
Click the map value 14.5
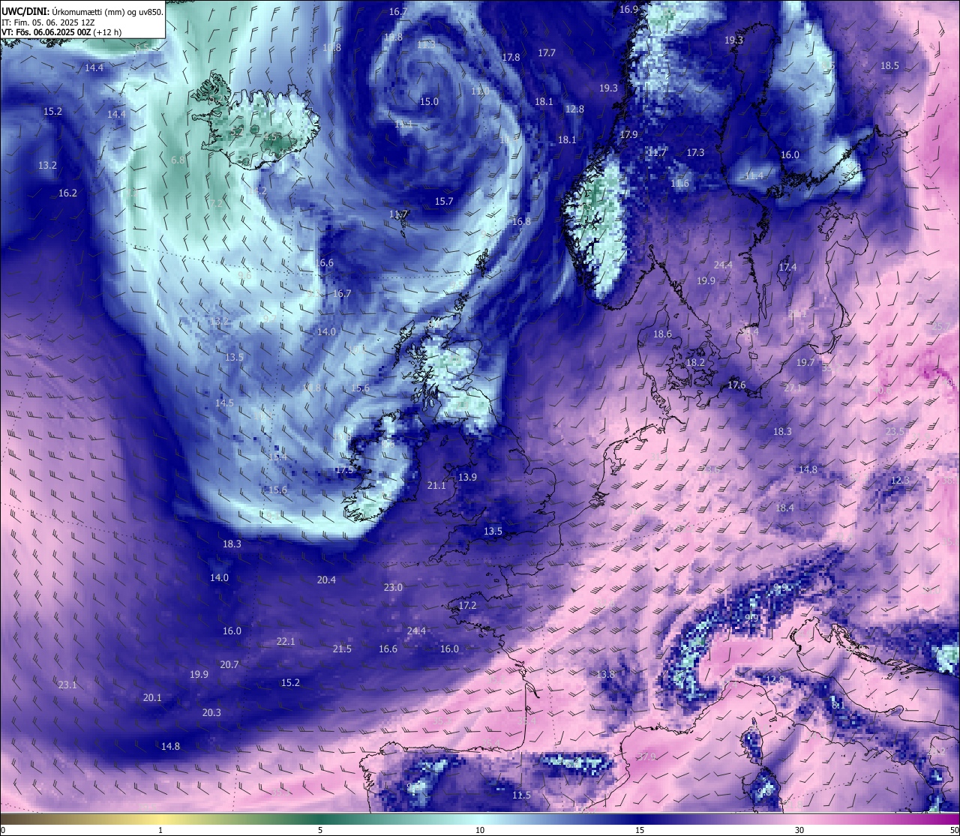click(x=224, y=403)
